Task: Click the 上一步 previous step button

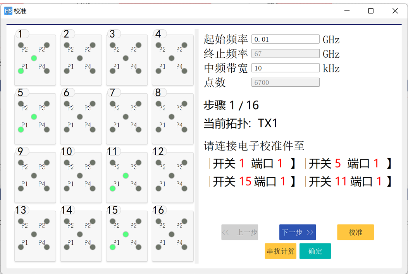Action: [239, 232]
